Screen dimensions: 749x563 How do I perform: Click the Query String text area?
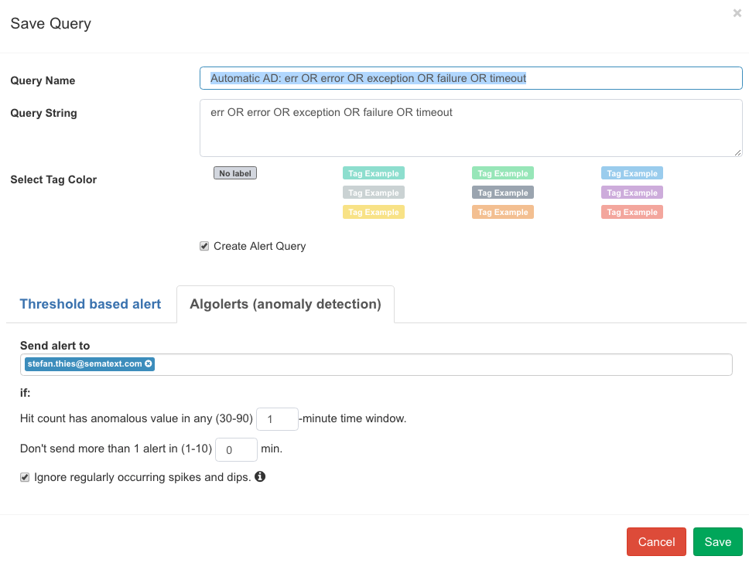point(471,128)
